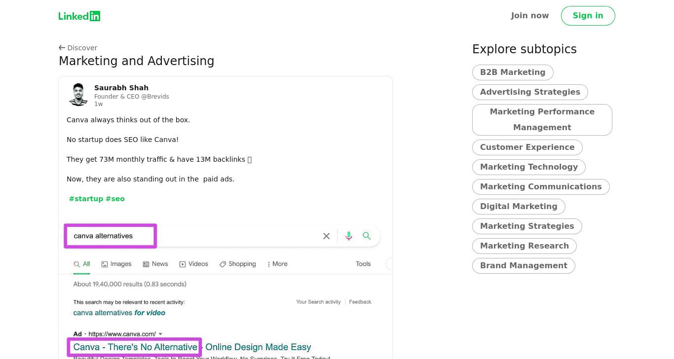This screenshot has height=359, width=674.
Task: Click the Sign in button
Action: pos(588,16)
